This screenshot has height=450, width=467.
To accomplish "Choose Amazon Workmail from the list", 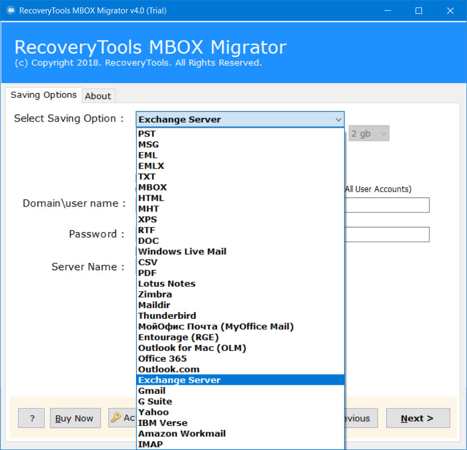I will (x=240, y=434).
